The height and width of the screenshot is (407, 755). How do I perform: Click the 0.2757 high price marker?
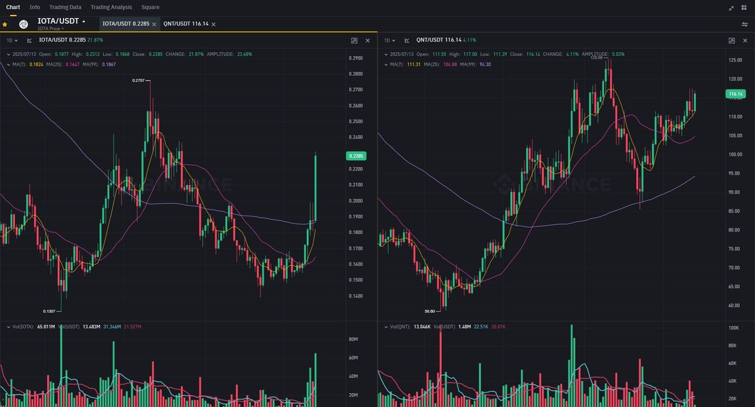[x=139, y=81]
